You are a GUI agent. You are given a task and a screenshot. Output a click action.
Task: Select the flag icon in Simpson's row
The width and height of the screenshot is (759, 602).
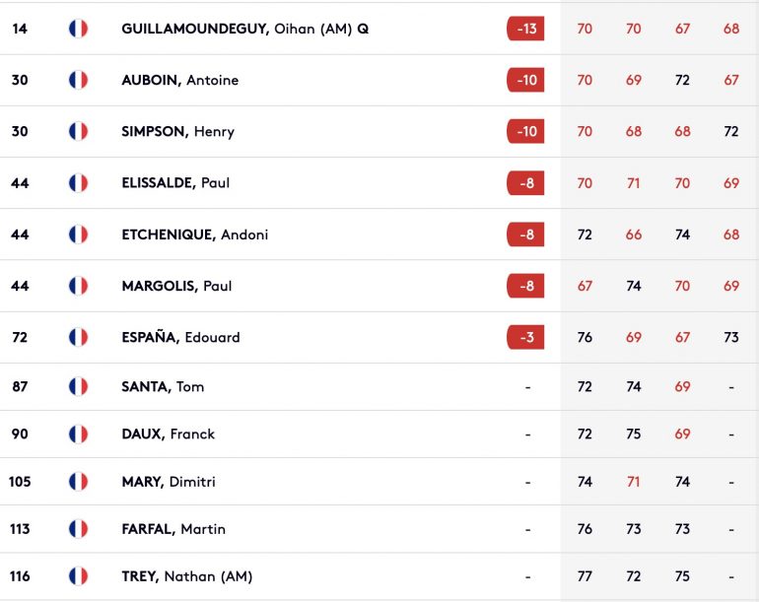click(79, 131)
